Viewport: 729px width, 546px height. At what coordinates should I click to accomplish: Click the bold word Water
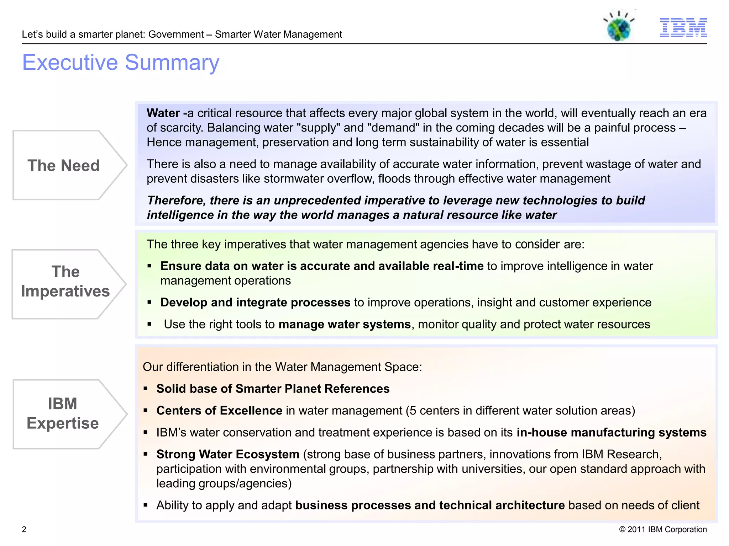(163, 113)
